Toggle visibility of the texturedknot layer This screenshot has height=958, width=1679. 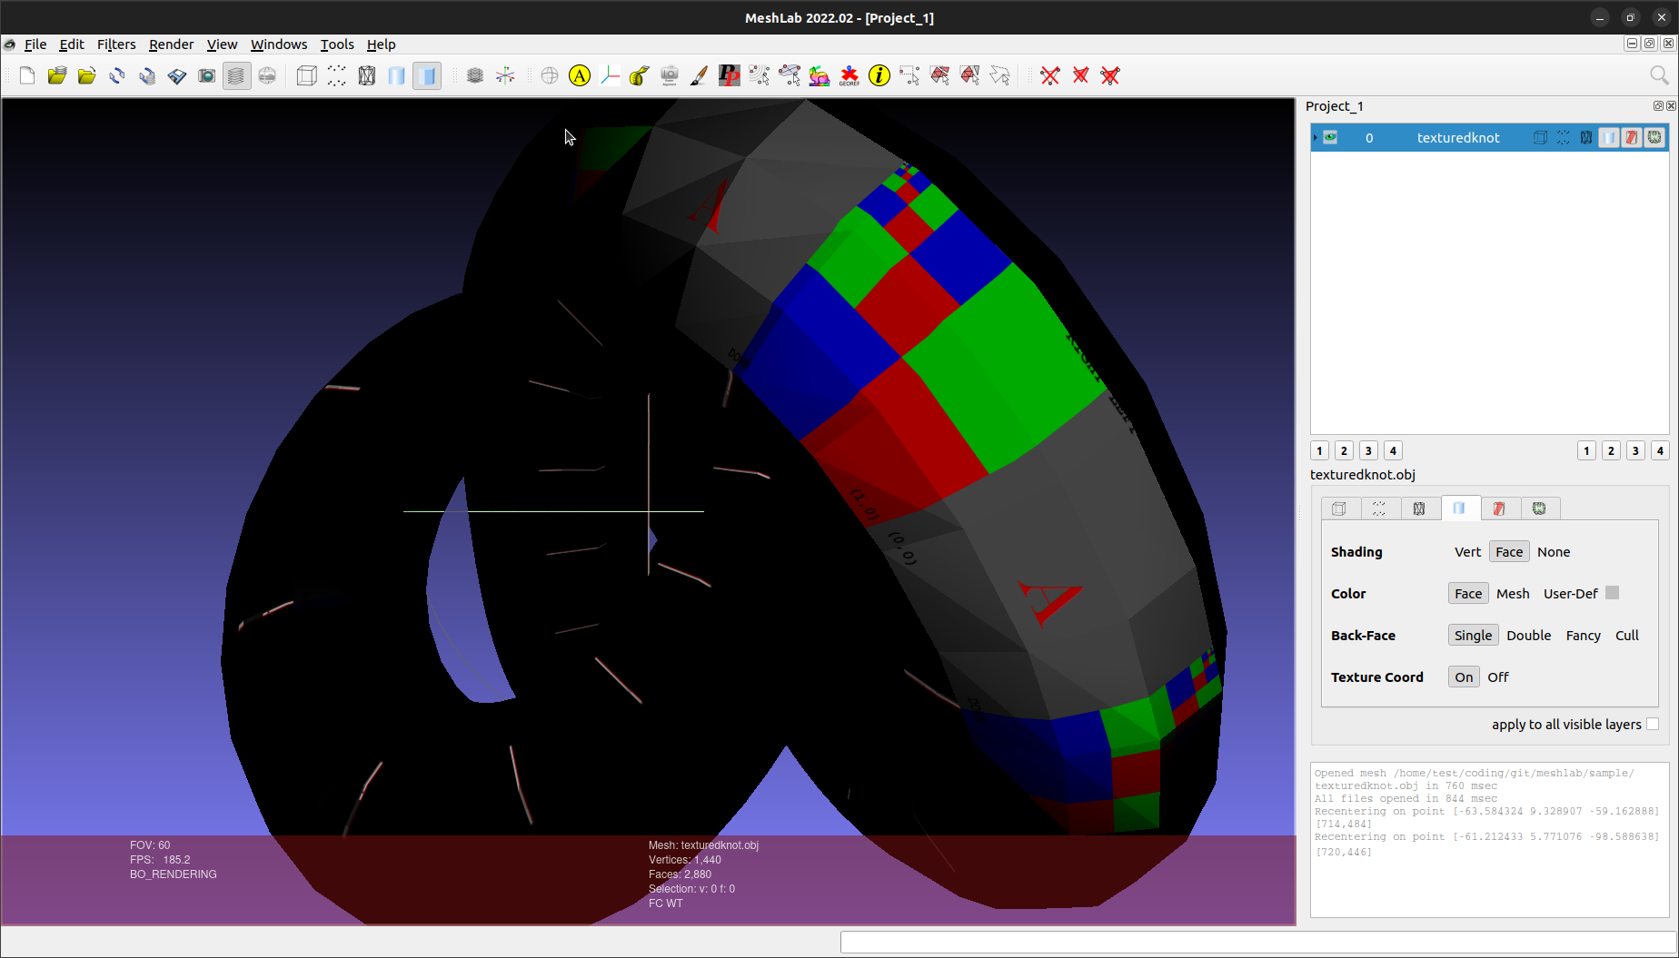(1329, 137)
